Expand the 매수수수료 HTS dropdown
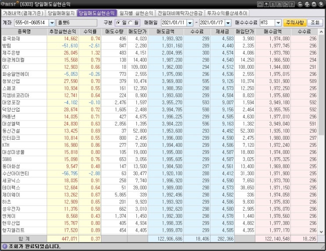Image resolution: width=326 pixels, height=251 pixels. 278,23
